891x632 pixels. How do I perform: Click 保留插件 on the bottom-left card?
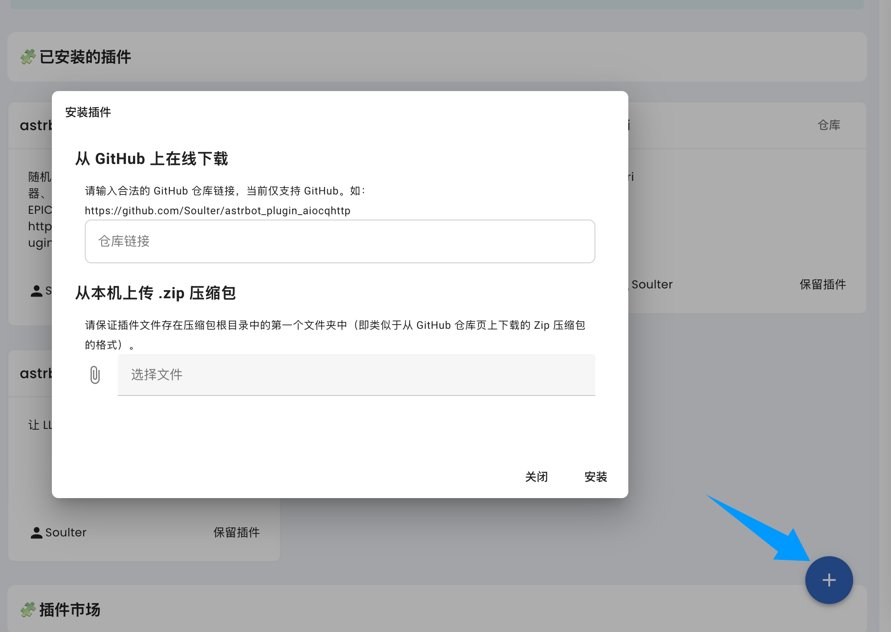[236, 532]
